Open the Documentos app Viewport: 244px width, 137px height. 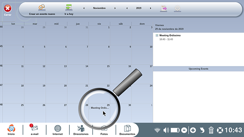(x=127, y=130)
